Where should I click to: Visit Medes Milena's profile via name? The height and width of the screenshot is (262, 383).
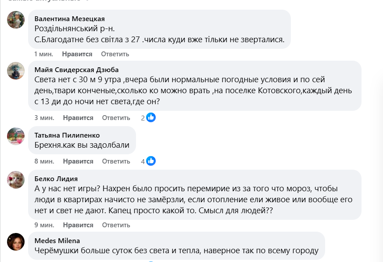tap(57, 240)
